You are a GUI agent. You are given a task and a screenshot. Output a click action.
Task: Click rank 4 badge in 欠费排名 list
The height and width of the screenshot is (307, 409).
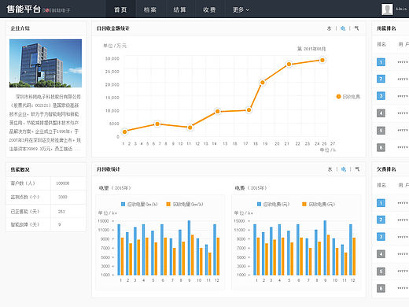381,253
